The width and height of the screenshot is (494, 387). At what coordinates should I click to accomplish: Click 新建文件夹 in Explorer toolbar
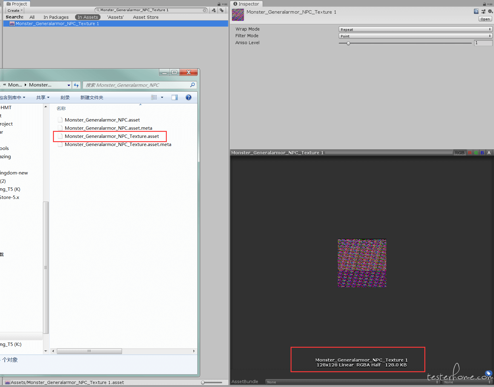(x=92, y=97)
